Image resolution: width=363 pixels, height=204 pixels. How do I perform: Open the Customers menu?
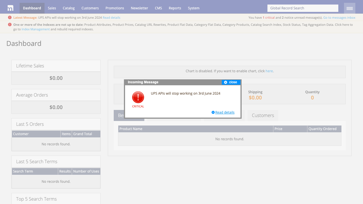click(90, 8)
